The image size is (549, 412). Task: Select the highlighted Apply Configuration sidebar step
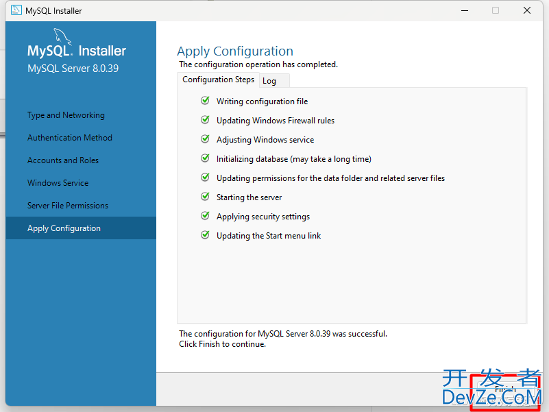click(81, 228)
